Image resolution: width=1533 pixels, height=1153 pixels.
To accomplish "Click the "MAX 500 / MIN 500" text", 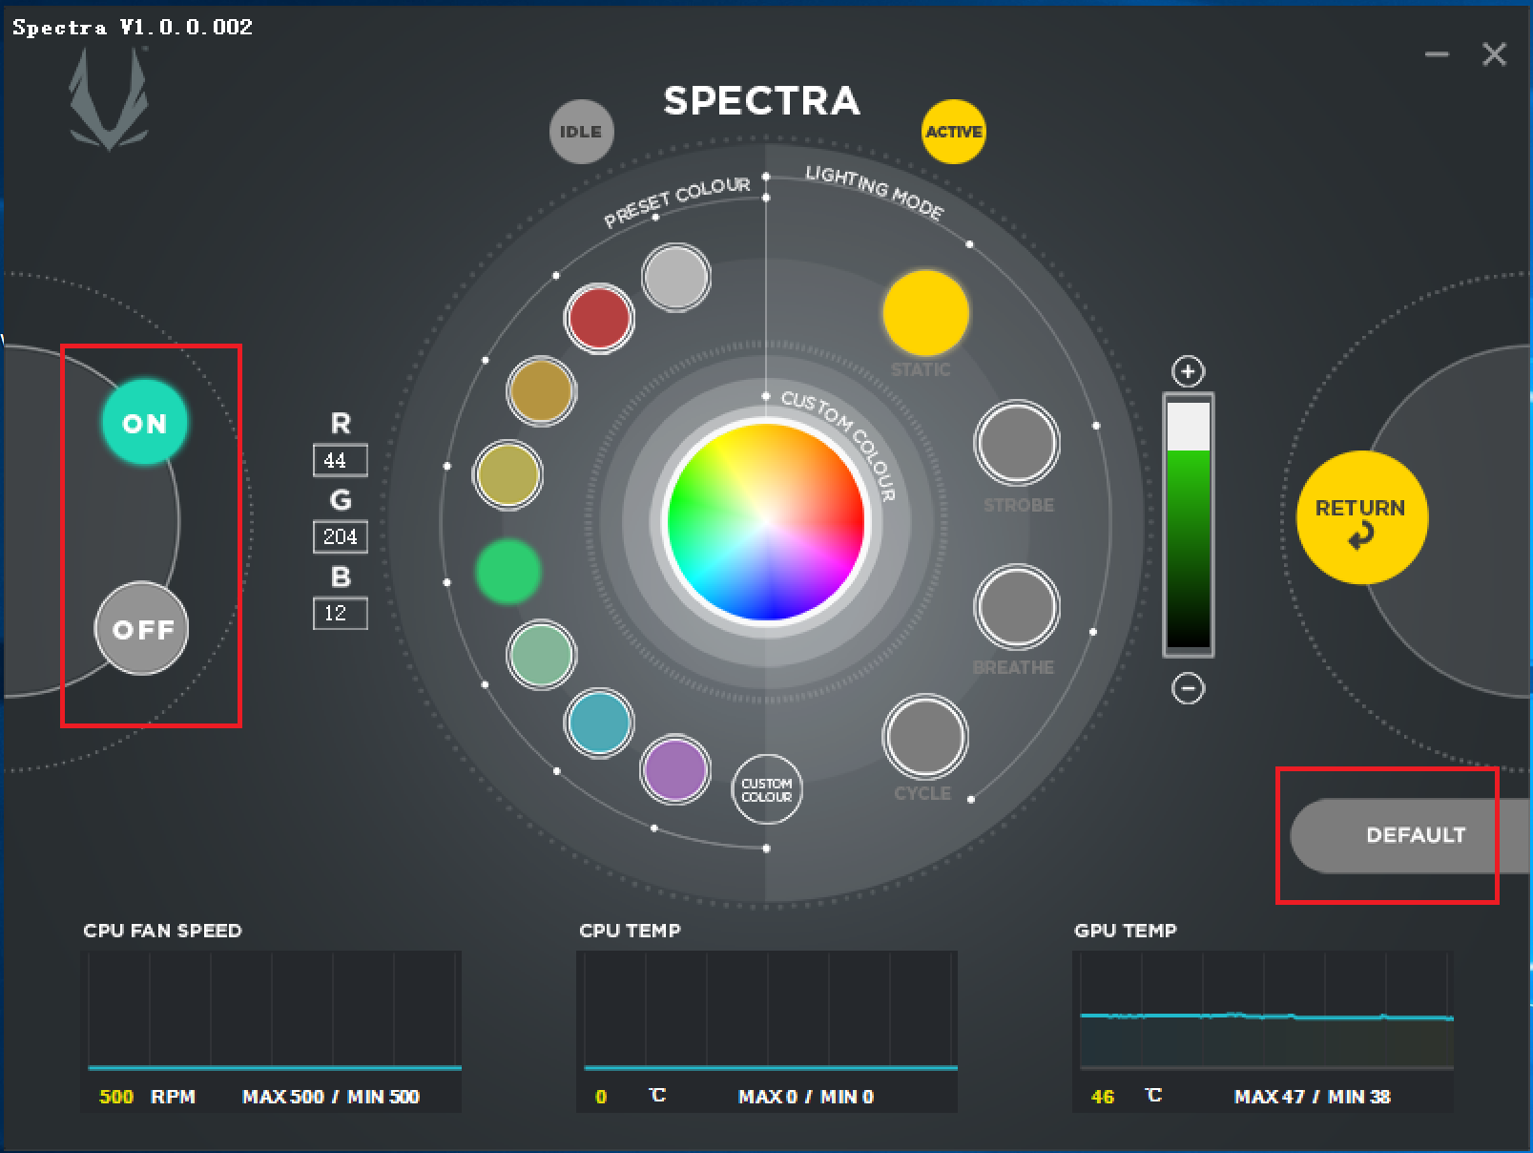I will pyautogui.click(x=331, y=1097).
